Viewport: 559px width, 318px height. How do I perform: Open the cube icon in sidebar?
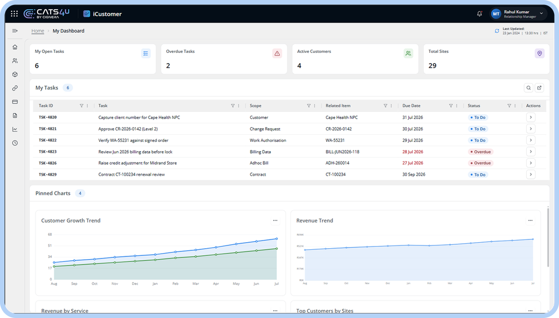point(15,74)
